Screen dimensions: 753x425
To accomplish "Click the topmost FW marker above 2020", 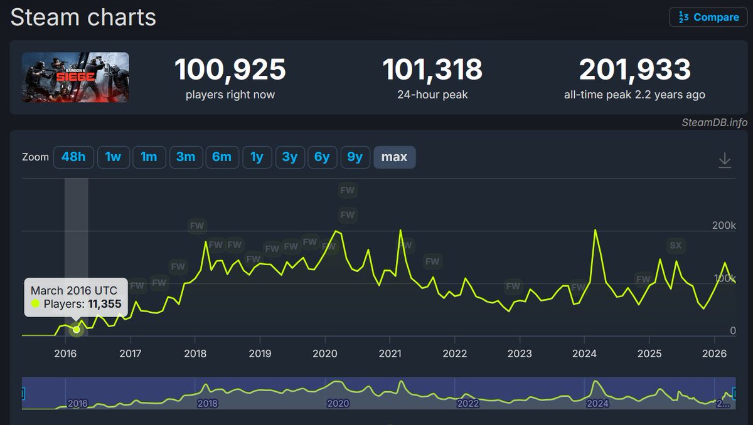I will [347, 190].
